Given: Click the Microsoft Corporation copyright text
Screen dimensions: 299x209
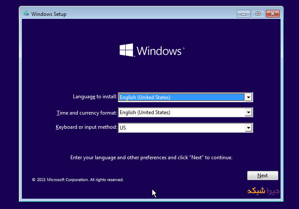Looking at the screenshot, I should (x=78, y=180).
